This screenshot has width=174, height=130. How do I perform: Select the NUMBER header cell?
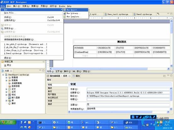point(85,48)
